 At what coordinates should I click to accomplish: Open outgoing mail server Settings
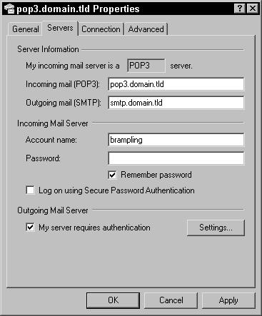point(216,228)
